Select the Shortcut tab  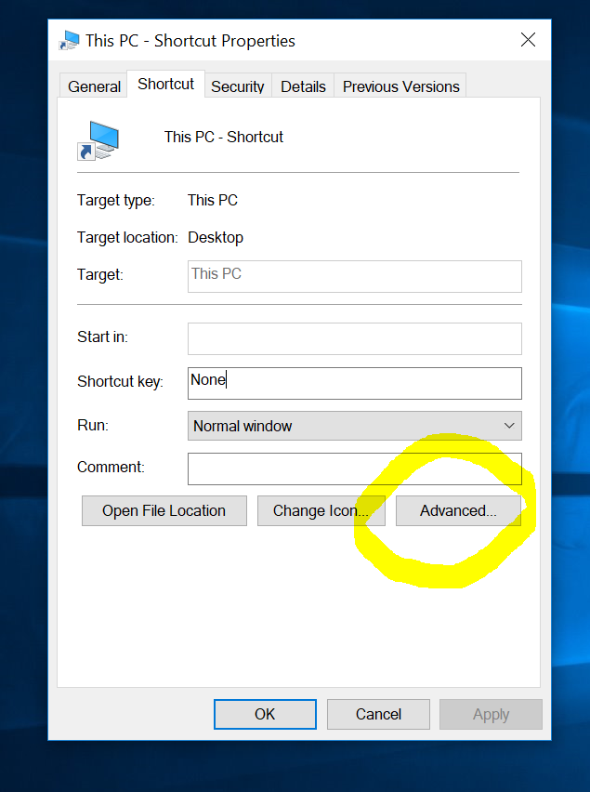pos(165,84)
